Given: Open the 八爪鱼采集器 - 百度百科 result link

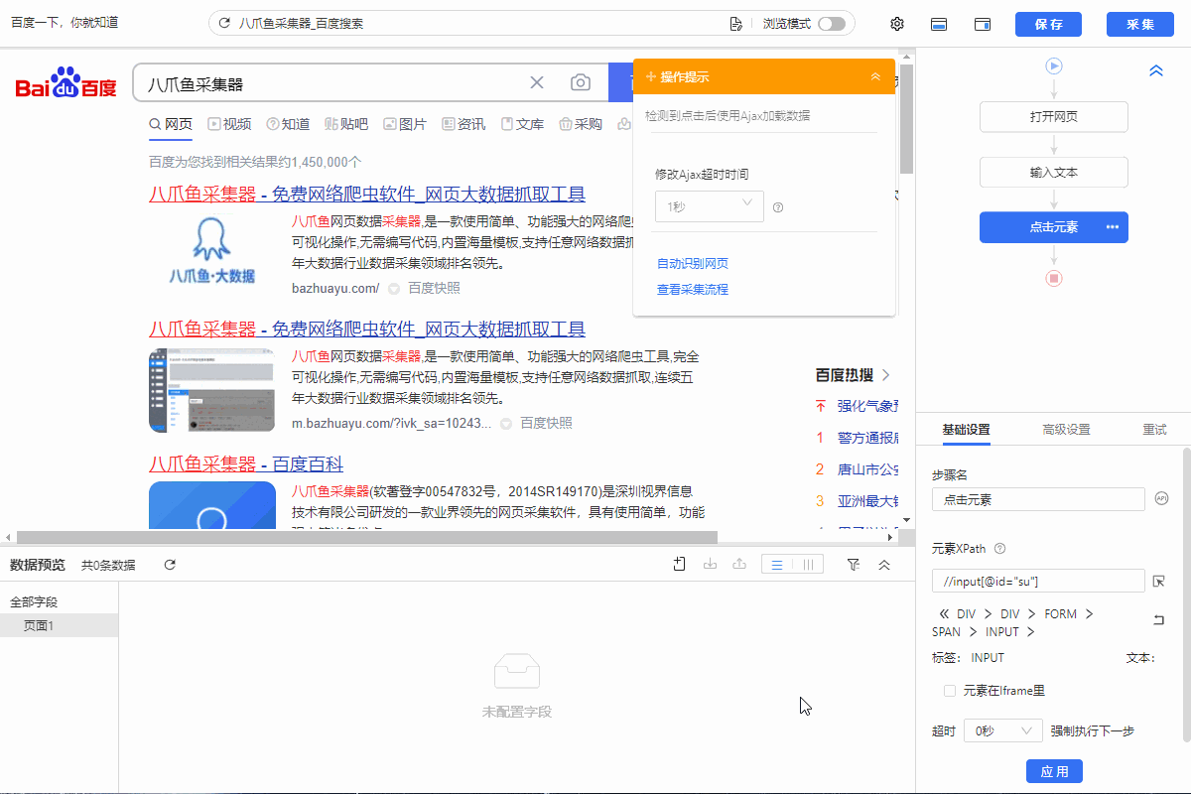Looking at the screenshot, I should (246, 464).
